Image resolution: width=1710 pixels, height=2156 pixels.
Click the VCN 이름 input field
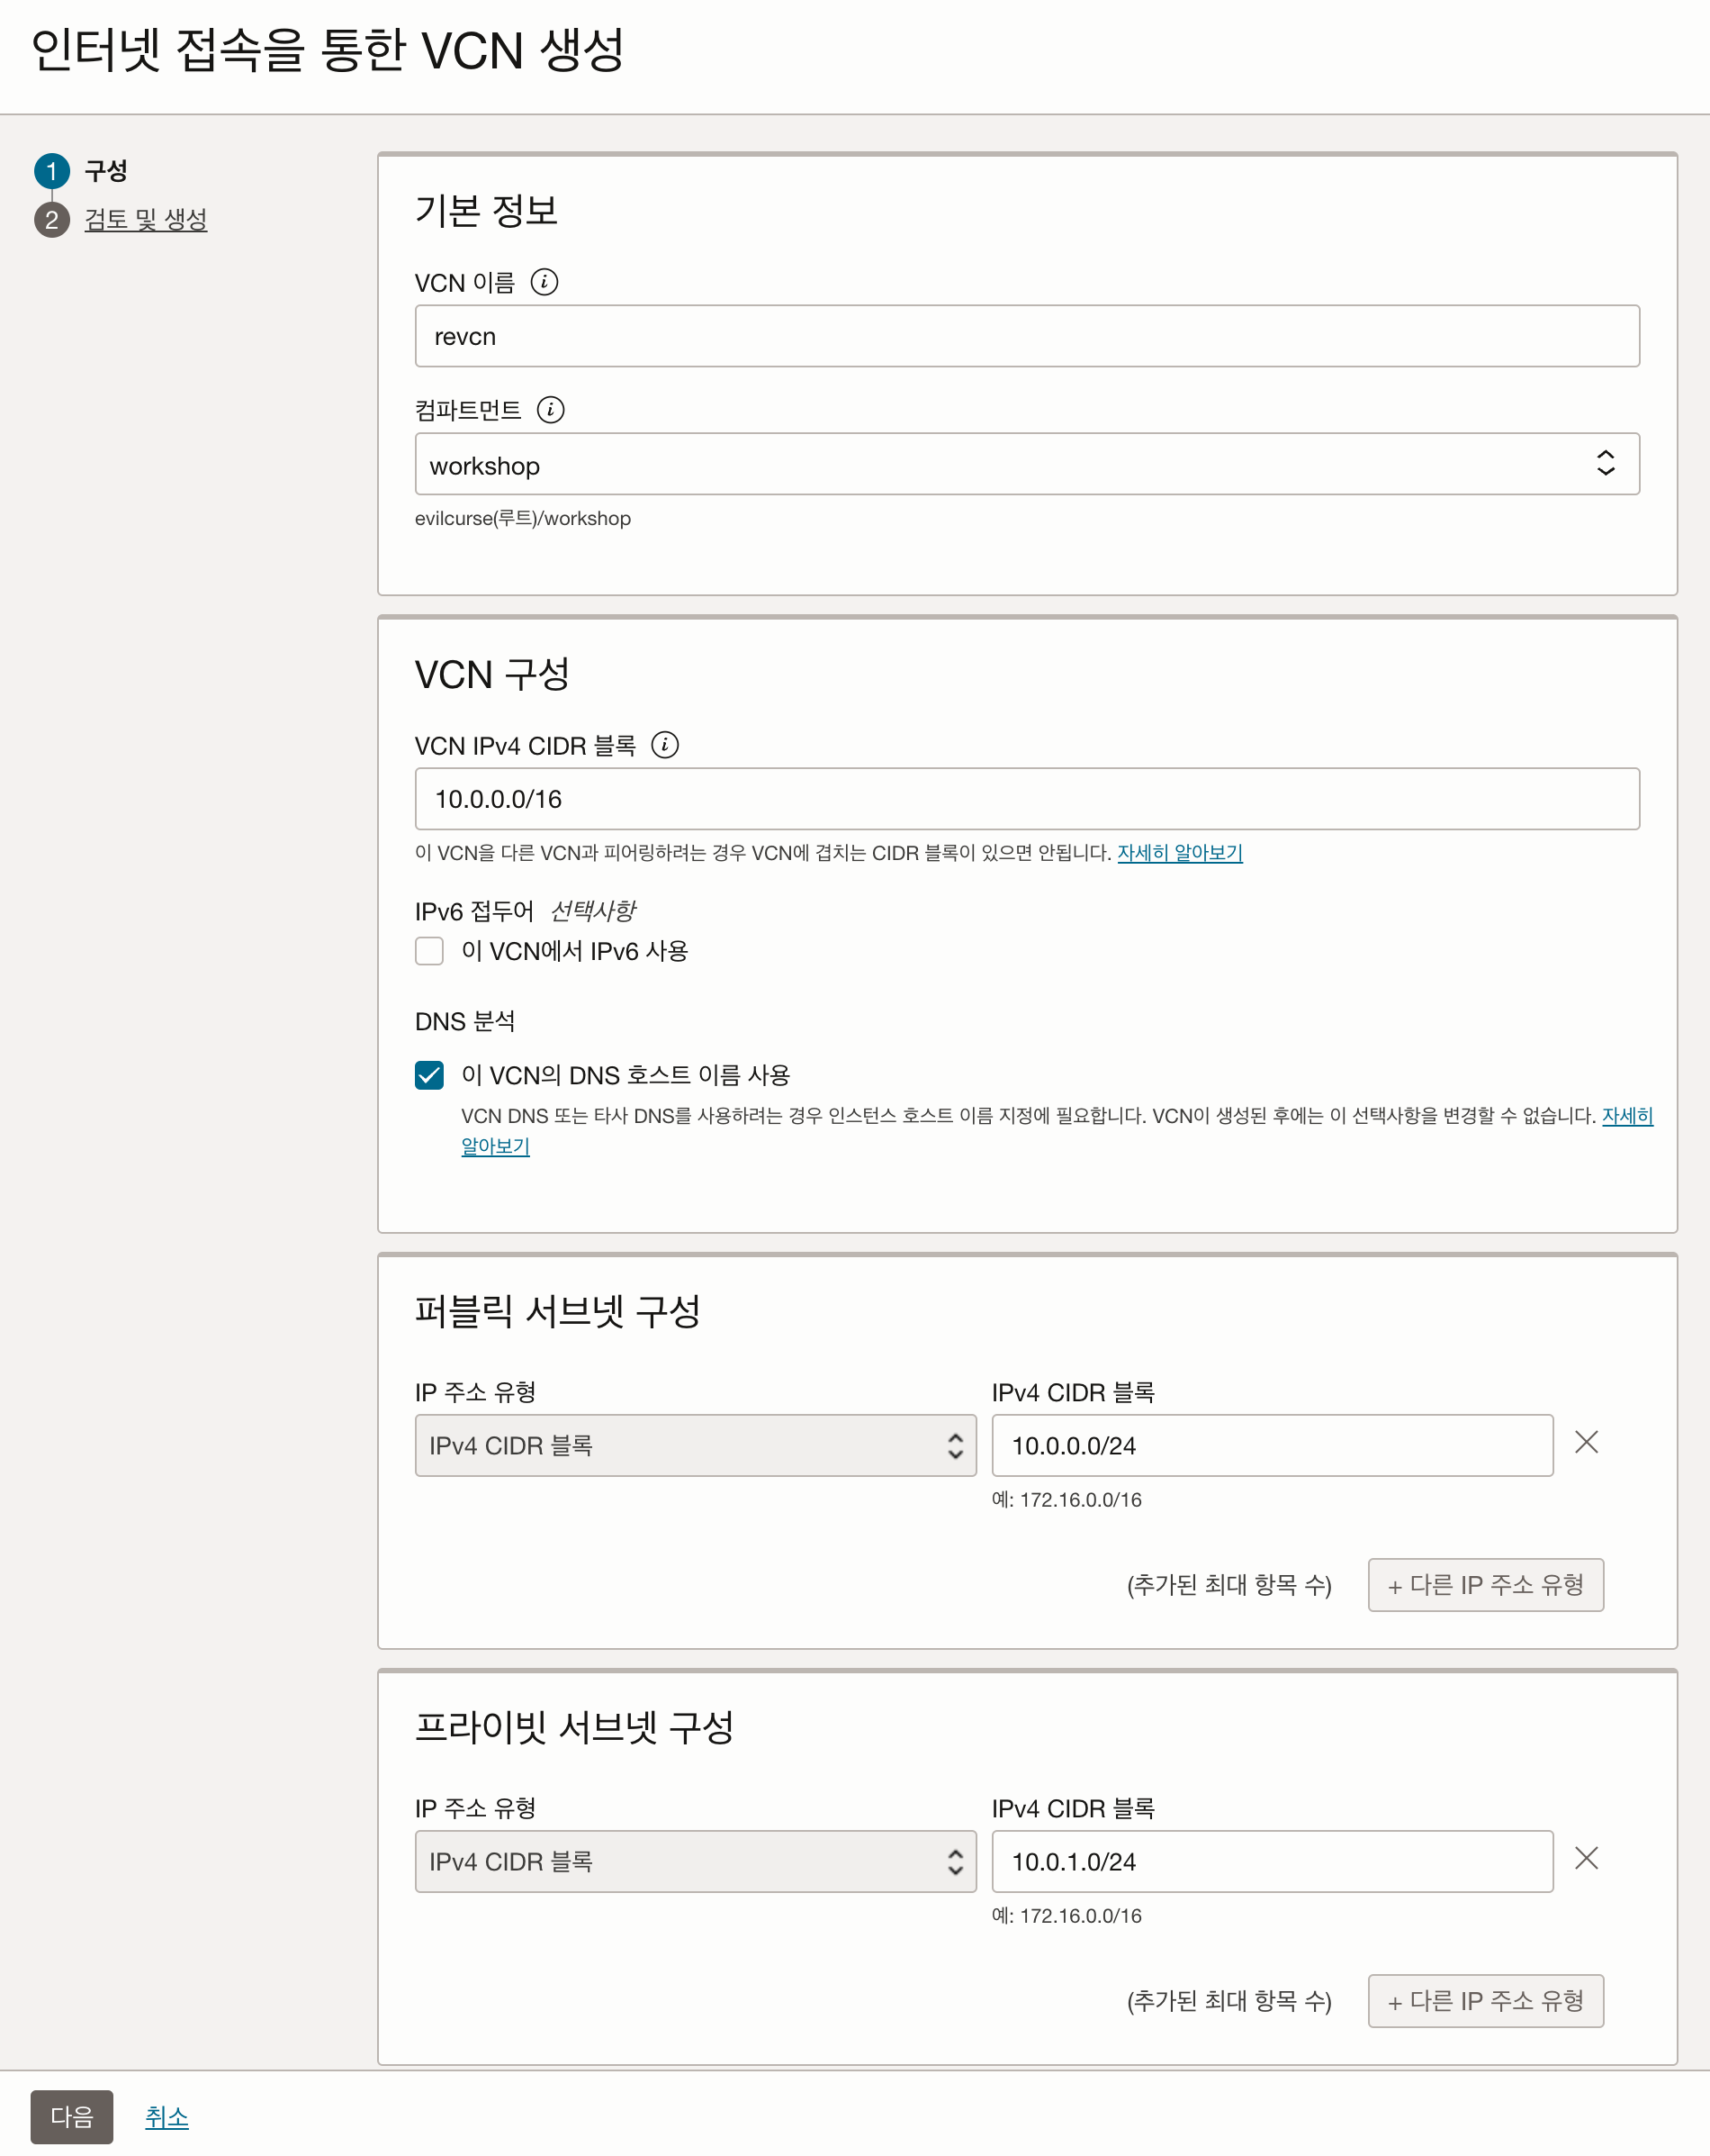pyautogui.click(x=1026, y=336)
